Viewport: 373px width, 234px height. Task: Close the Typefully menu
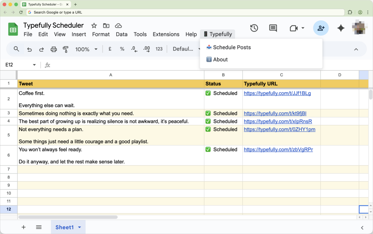(217, 34)
